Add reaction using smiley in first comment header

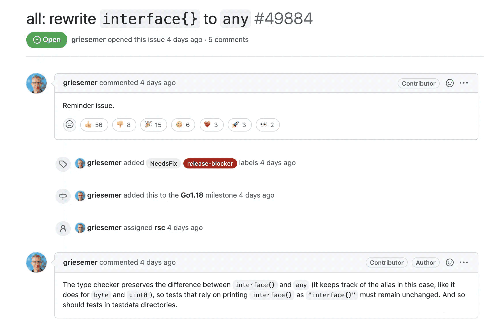point(450,83)
